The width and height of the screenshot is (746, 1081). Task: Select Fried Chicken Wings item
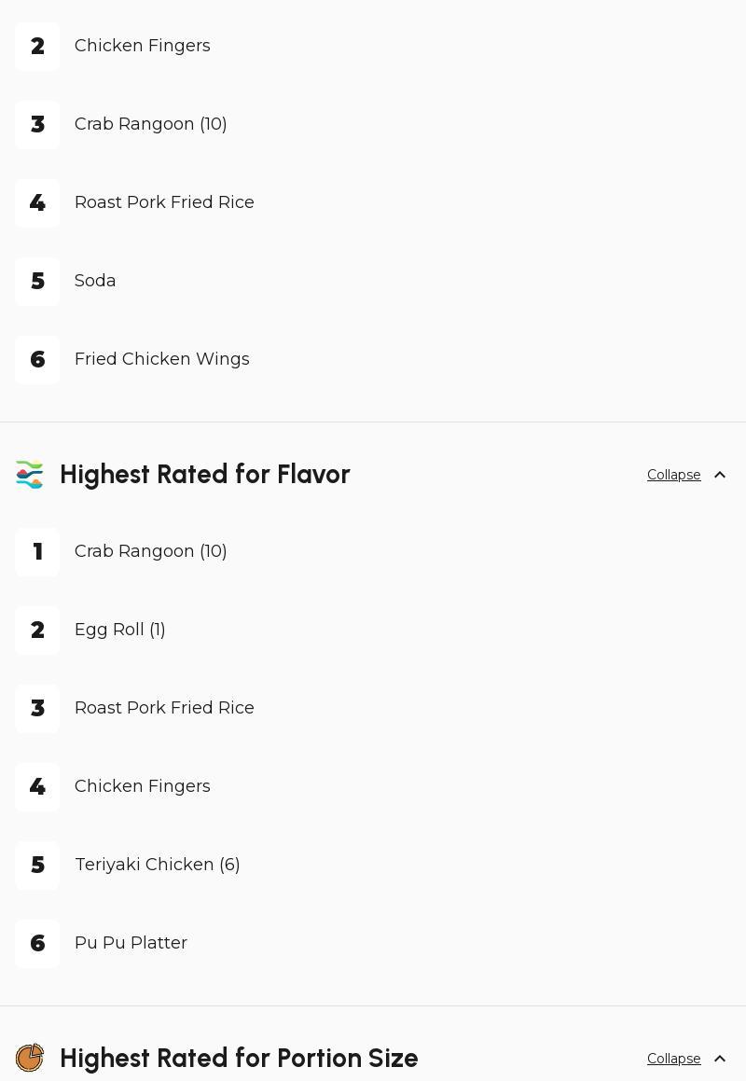[161, 359]
